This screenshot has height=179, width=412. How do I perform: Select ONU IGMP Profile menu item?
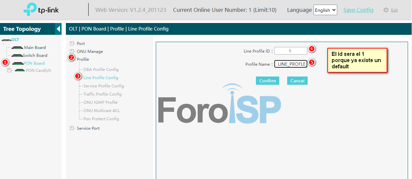coord(100,102)
